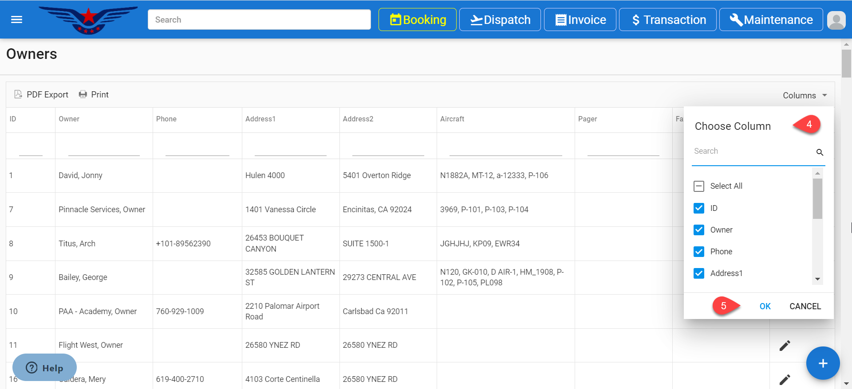Click the PDF Export icon
Screen dimensions: 852x389
[x=18, y=94]
